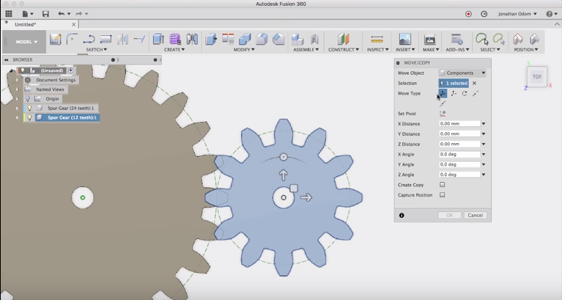Open the CREATE menu
The width and height of the screenshot is (562, 300).
(174, 50)
